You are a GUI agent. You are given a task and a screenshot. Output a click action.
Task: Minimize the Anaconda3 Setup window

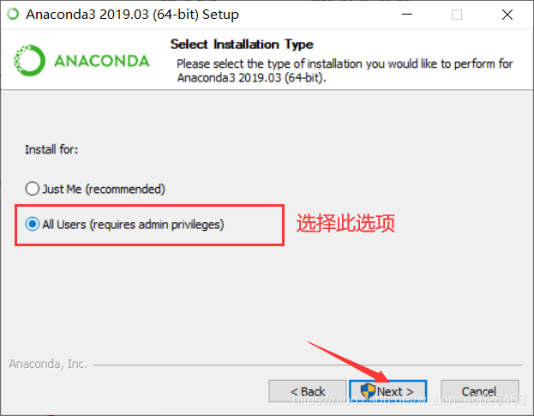(407, 15)
